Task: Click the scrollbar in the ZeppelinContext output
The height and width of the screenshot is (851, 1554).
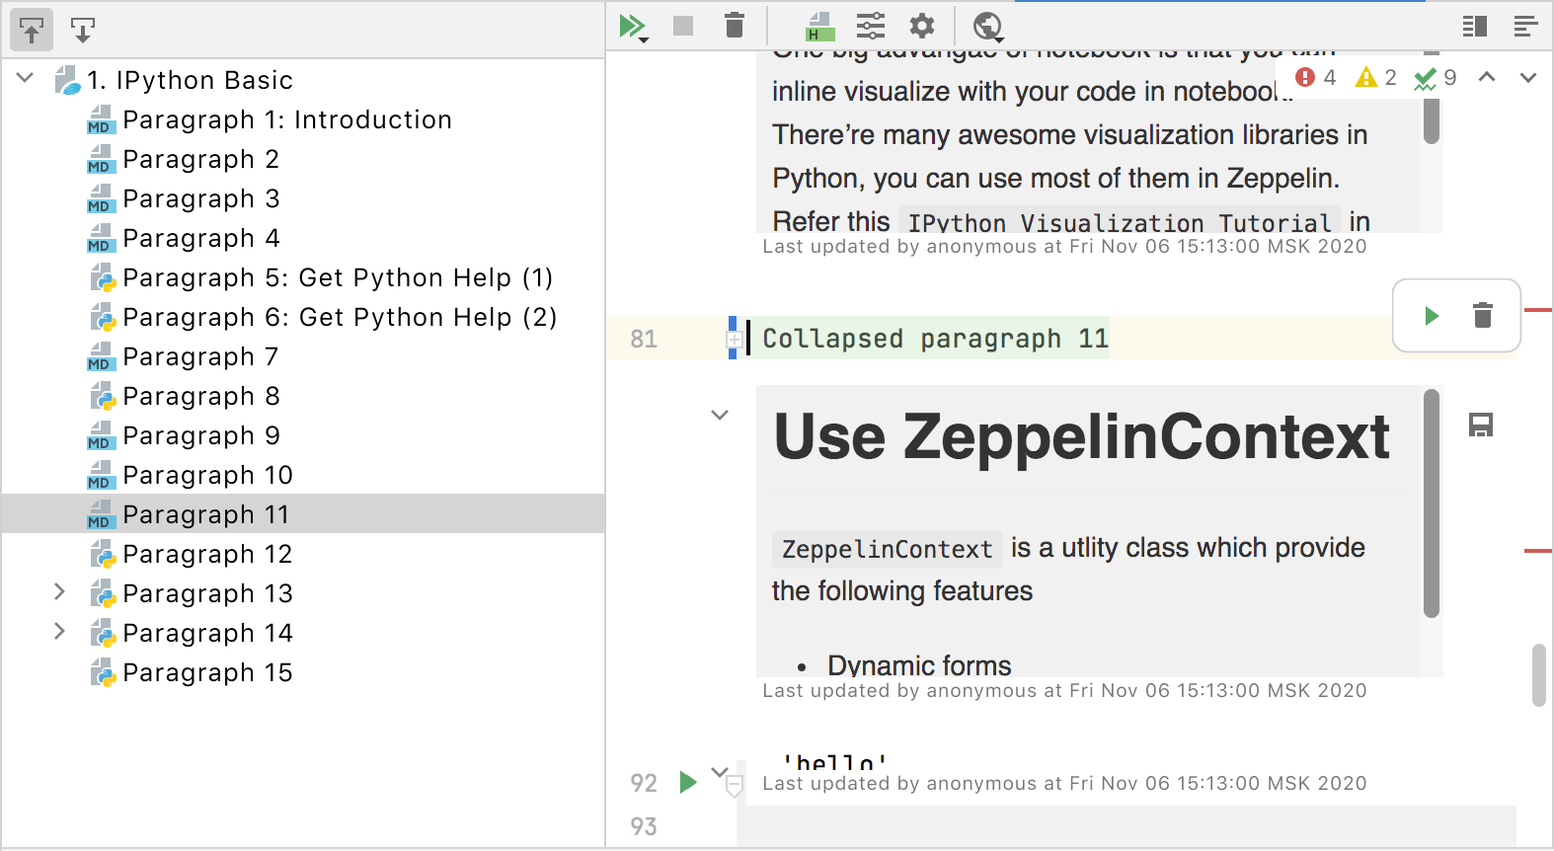Action: 1432,503
